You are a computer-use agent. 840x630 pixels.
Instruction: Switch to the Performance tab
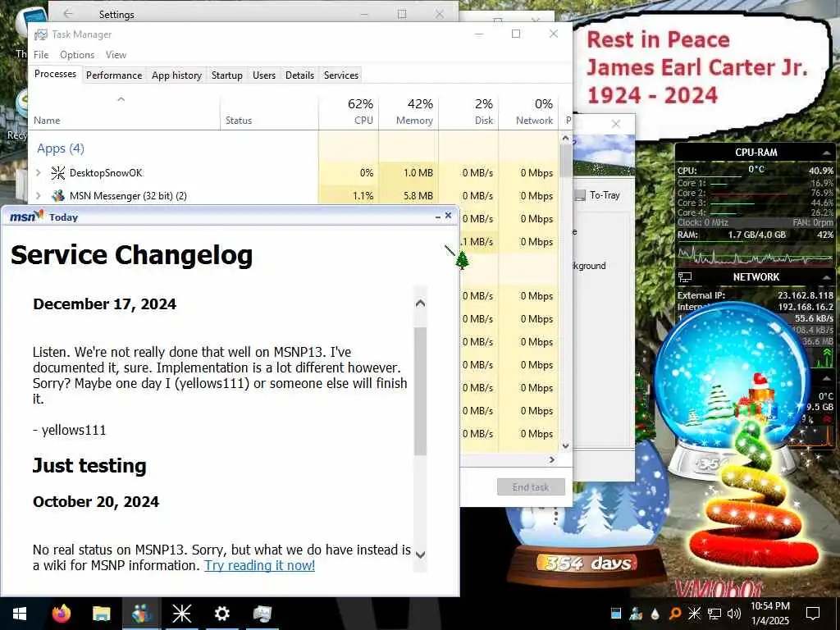point(114,75)
